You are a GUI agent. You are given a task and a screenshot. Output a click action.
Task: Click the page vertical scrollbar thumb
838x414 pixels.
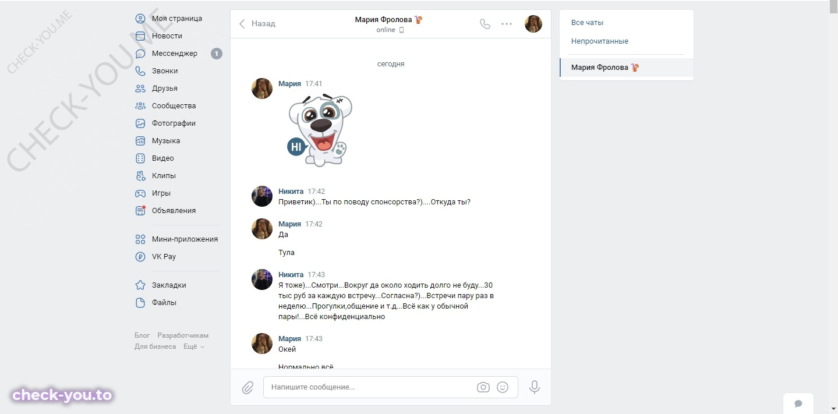tap(833, 6)
